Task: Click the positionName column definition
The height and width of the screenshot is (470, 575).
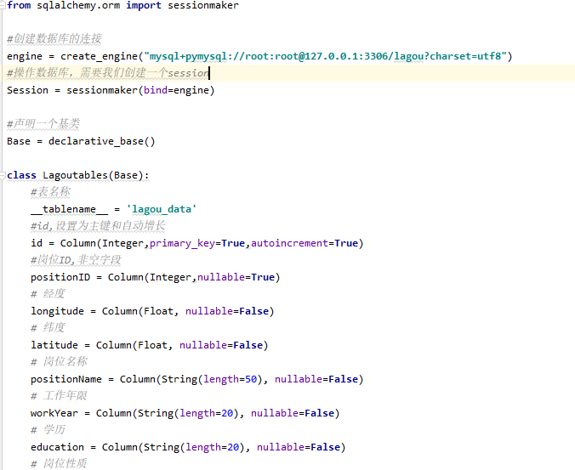Action: click(x=197, y=379)
